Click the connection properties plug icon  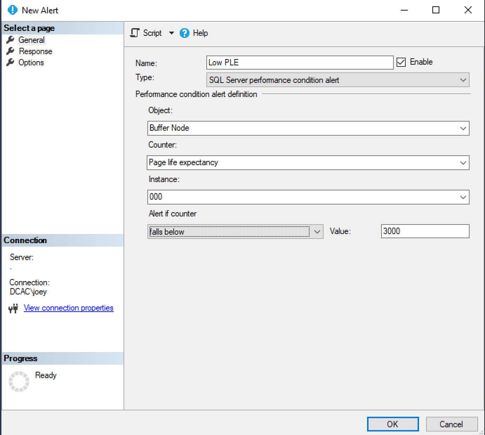[x=13, y=309]
